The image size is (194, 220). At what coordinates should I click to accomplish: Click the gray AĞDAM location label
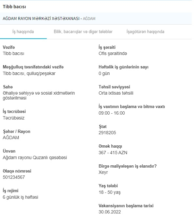coord(89,19)
